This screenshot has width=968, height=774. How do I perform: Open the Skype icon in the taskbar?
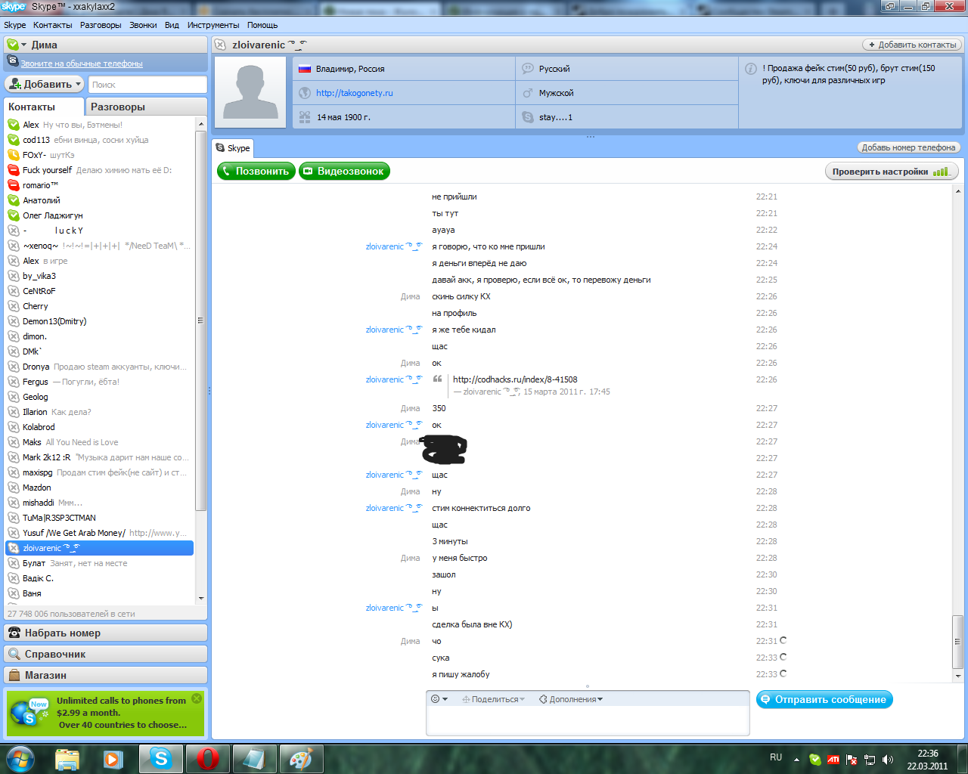point(160,759)
